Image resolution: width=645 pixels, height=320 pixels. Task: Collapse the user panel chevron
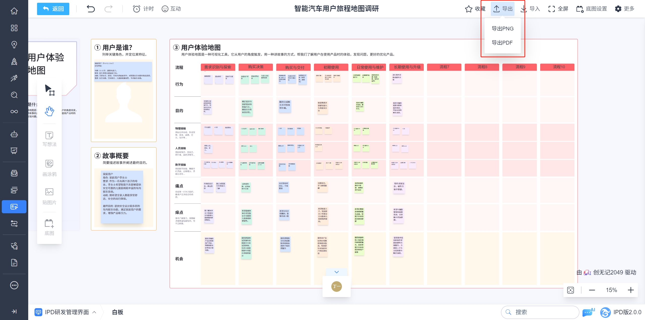point(337,272)
